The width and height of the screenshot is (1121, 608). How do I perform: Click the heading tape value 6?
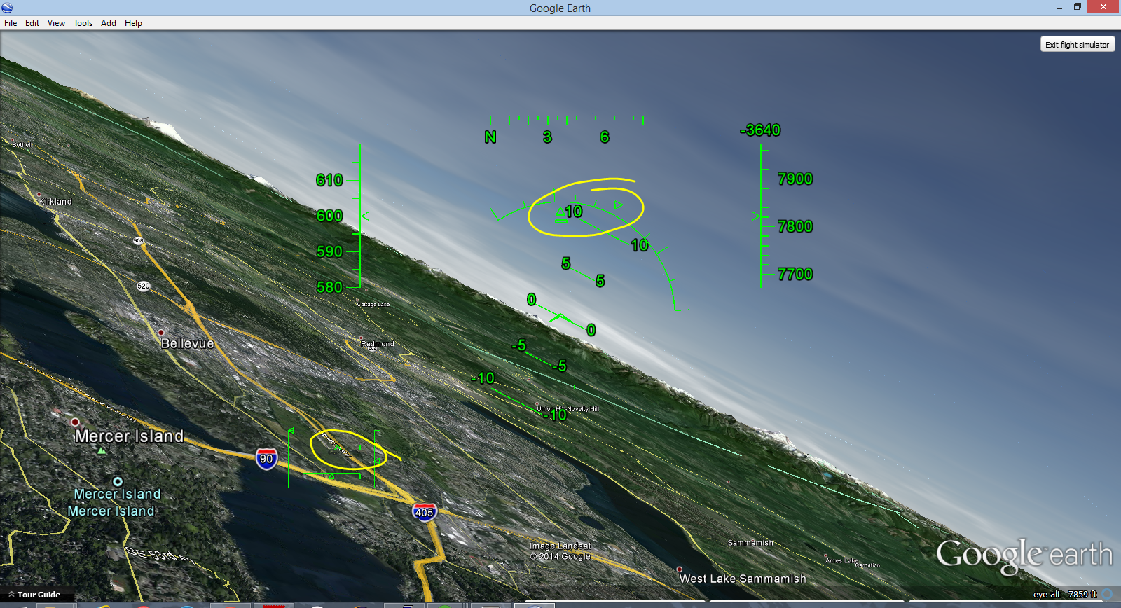coord(605,137)
